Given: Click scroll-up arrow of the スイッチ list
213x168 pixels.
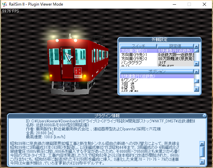Looking at the screenshot, I should [x=197, y=46].
